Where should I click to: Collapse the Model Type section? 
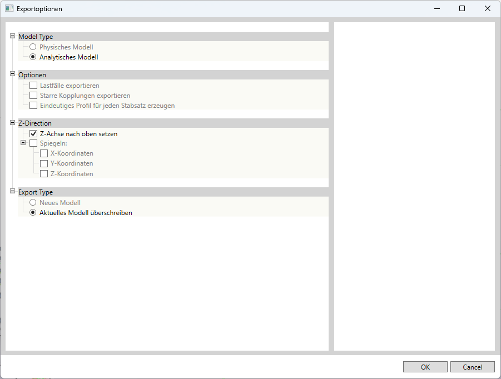click(x=12, y=36)
